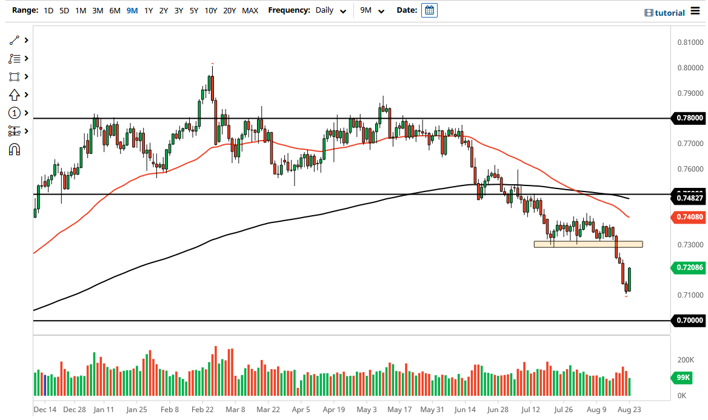Screen dimensions: 708x420
Task: Select the 5D range option
Action: pos(64,10)
